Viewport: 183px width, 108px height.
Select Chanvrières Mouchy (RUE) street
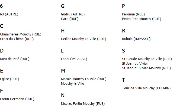click(21, 34)
